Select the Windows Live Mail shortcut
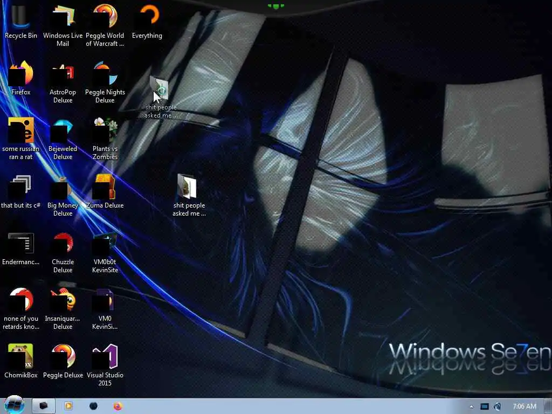The image size is (552, 414). pyautogui.click(x=63, y=25)
